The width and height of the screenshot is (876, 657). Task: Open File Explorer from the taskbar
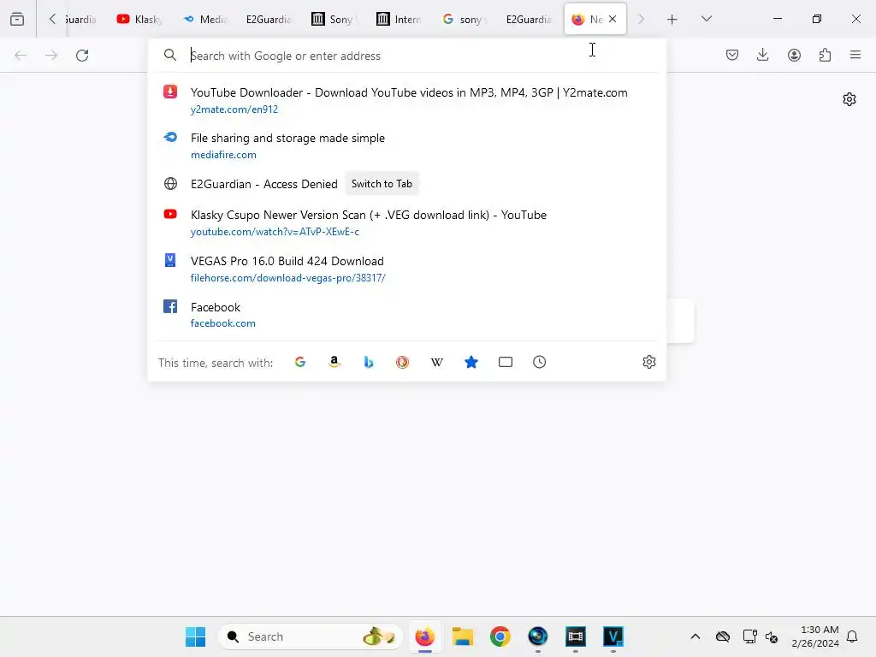point(463,636)
